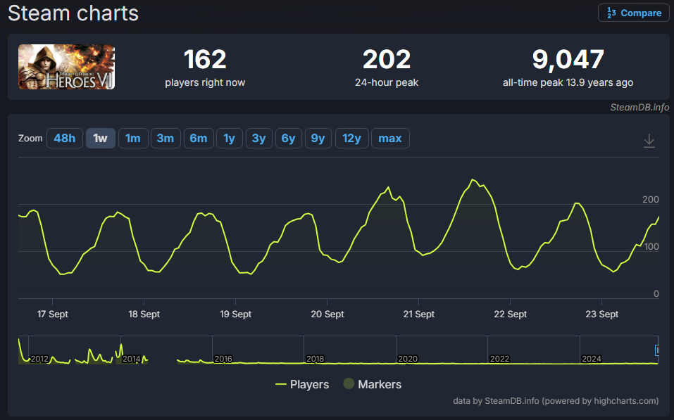Click the '19 Sept' axis label
This screenshot has height=420, width=674.
coord(235,314)
